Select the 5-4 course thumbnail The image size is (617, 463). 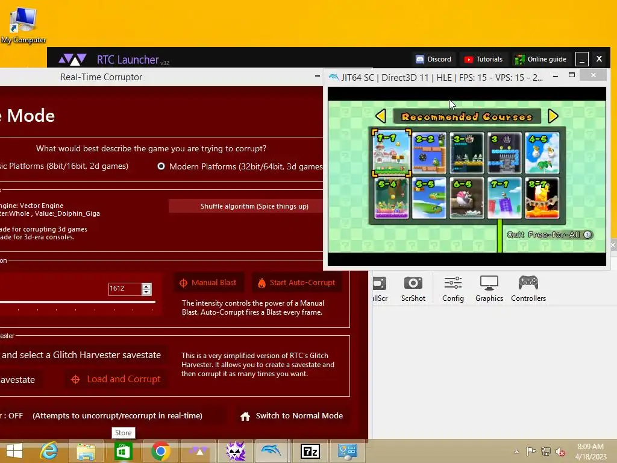point(392,198)
